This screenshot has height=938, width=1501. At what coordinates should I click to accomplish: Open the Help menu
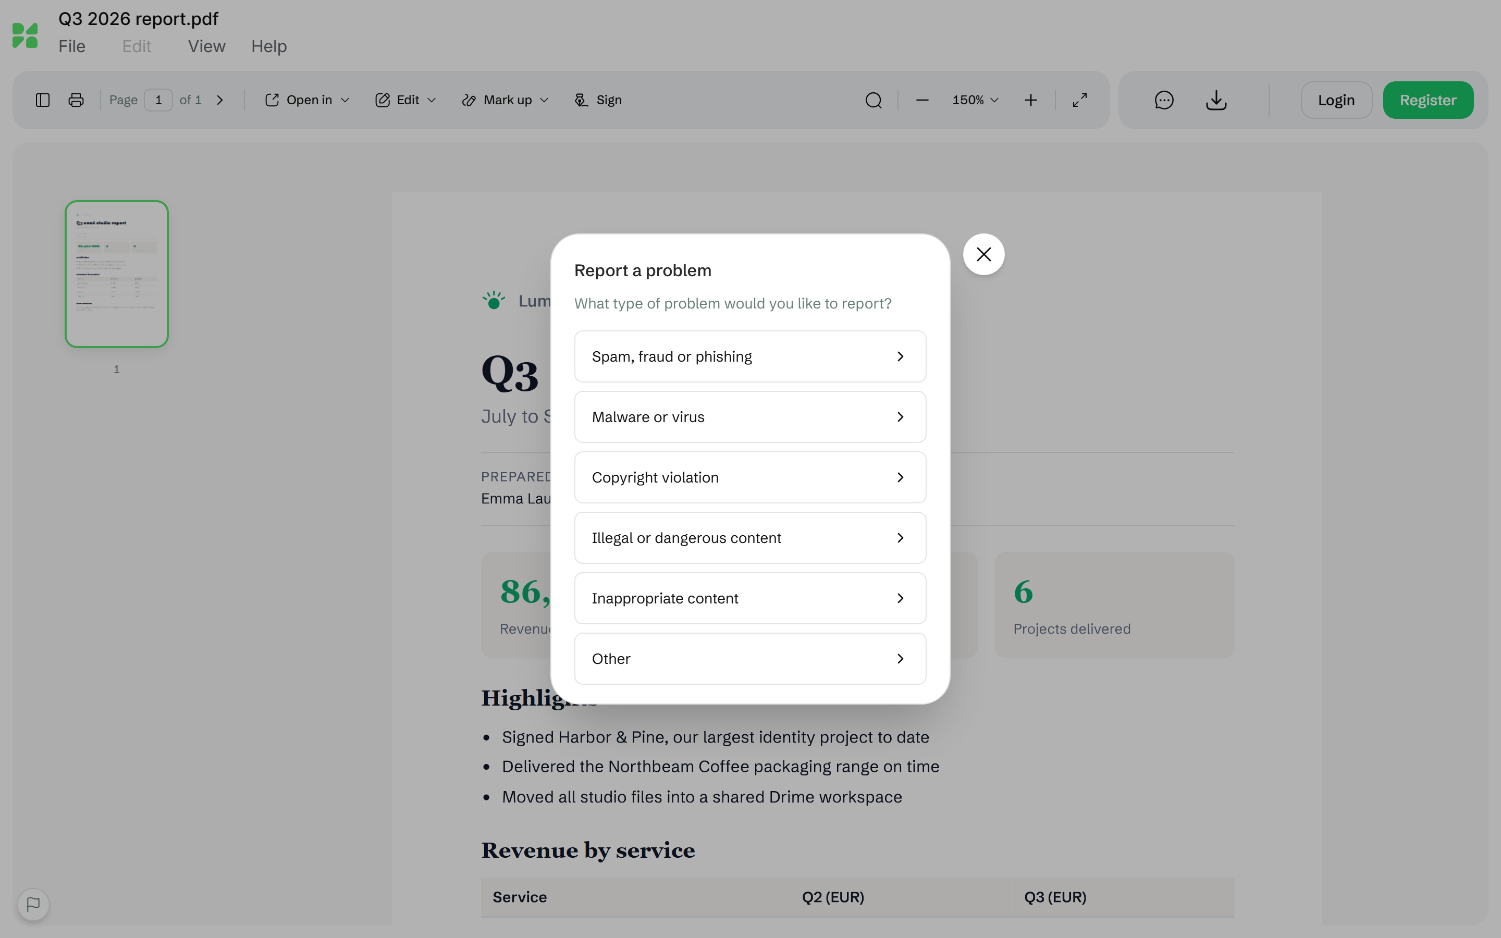tap(268, 46)
